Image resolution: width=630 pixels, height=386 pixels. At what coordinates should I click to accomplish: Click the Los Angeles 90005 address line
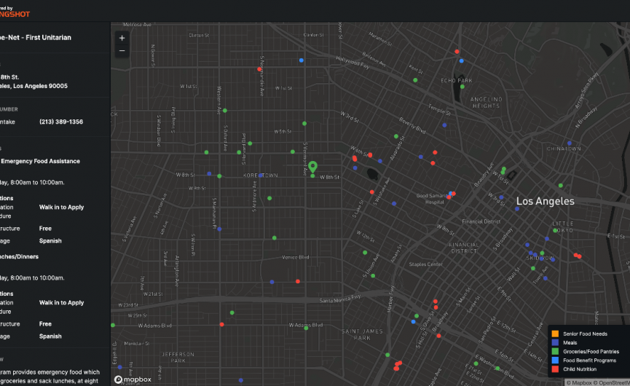pos(34,86)
